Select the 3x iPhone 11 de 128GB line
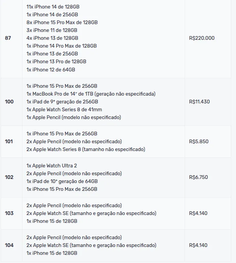 pos(52,30)
